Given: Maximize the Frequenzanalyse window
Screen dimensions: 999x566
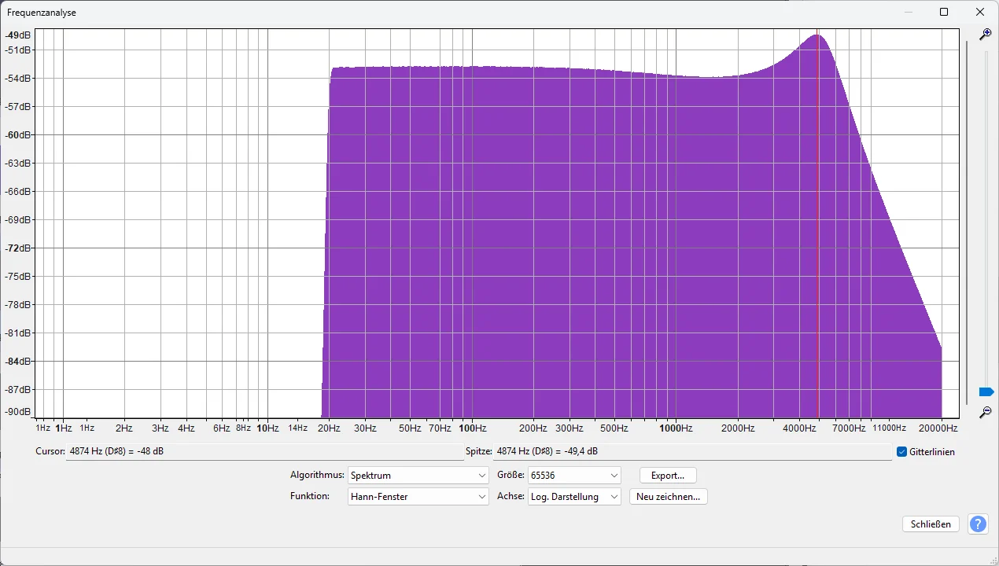Looking at the screenshot, I should [x=944, y=12].
